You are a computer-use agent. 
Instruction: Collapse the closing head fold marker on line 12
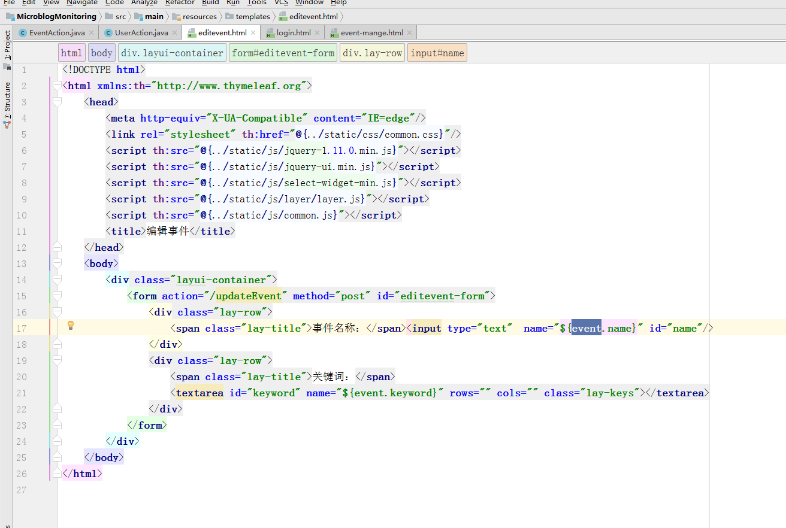tap(57, 247)
